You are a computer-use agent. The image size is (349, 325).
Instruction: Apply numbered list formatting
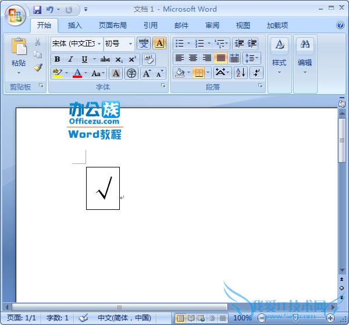200,44
